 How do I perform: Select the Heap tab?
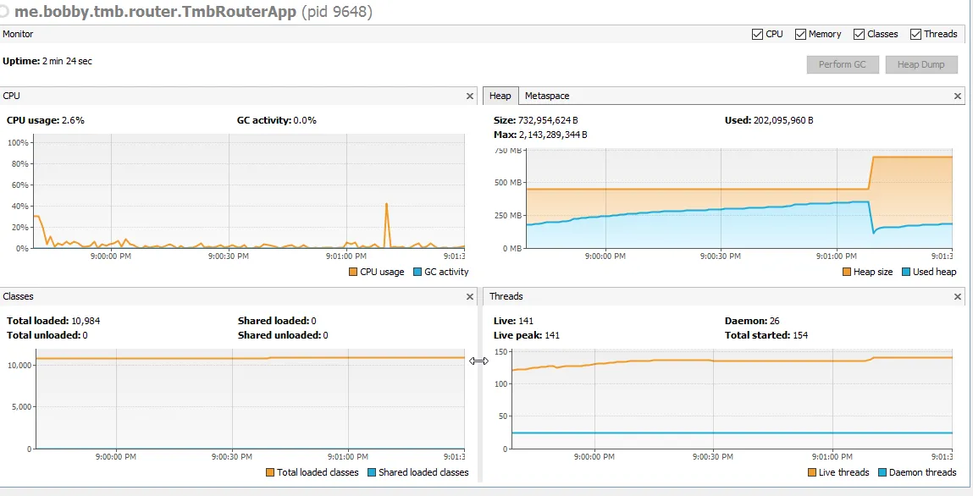(x=500, y=96)
